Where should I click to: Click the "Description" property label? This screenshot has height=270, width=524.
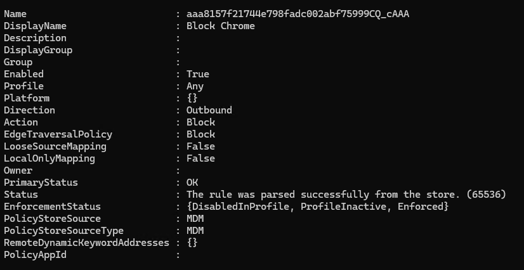tap(35, 38)
